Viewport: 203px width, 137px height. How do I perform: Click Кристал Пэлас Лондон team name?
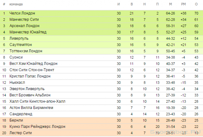click(30, 76)
